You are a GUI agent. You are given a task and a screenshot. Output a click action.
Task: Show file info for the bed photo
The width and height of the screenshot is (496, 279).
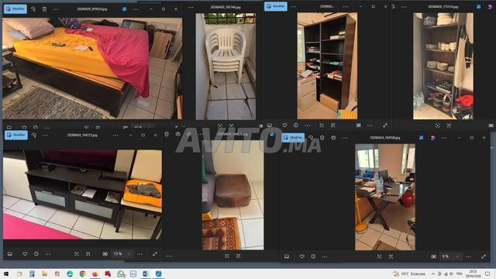(36, 127)
